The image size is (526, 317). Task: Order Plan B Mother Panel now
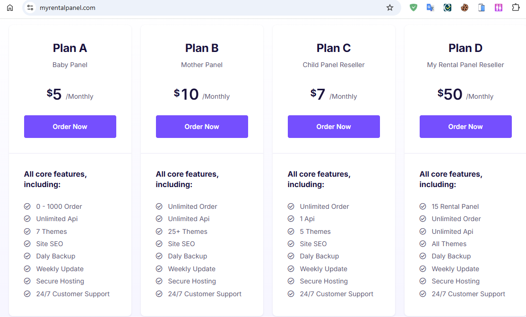coord(202,127)
